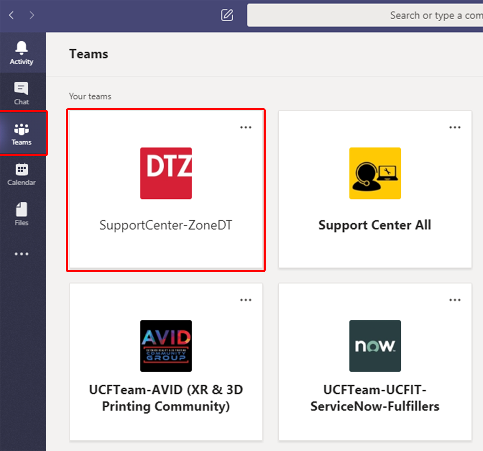The image size is (483, 451).
Task: Open the Support Center All team name
Action: point(375,225)
